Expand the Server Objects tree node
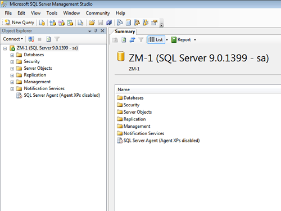Screen dimensions: 281x211 (12, 69)
